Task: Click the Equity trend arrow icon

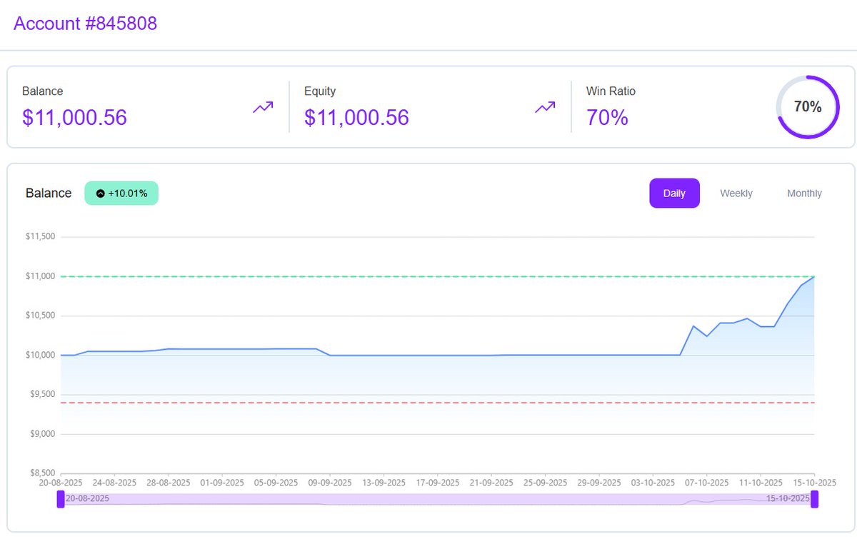Action: tap(546, 107)
